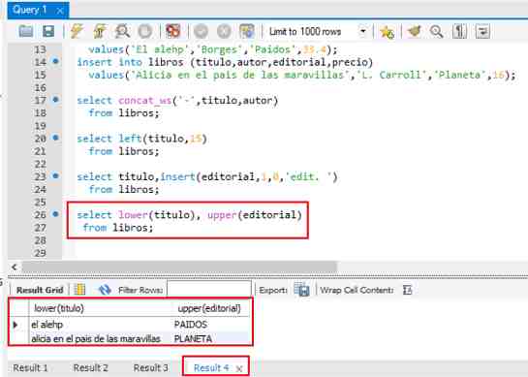Click statement marker dot on line 26
The height and width of the screenshot is (377, 528).
55,213
